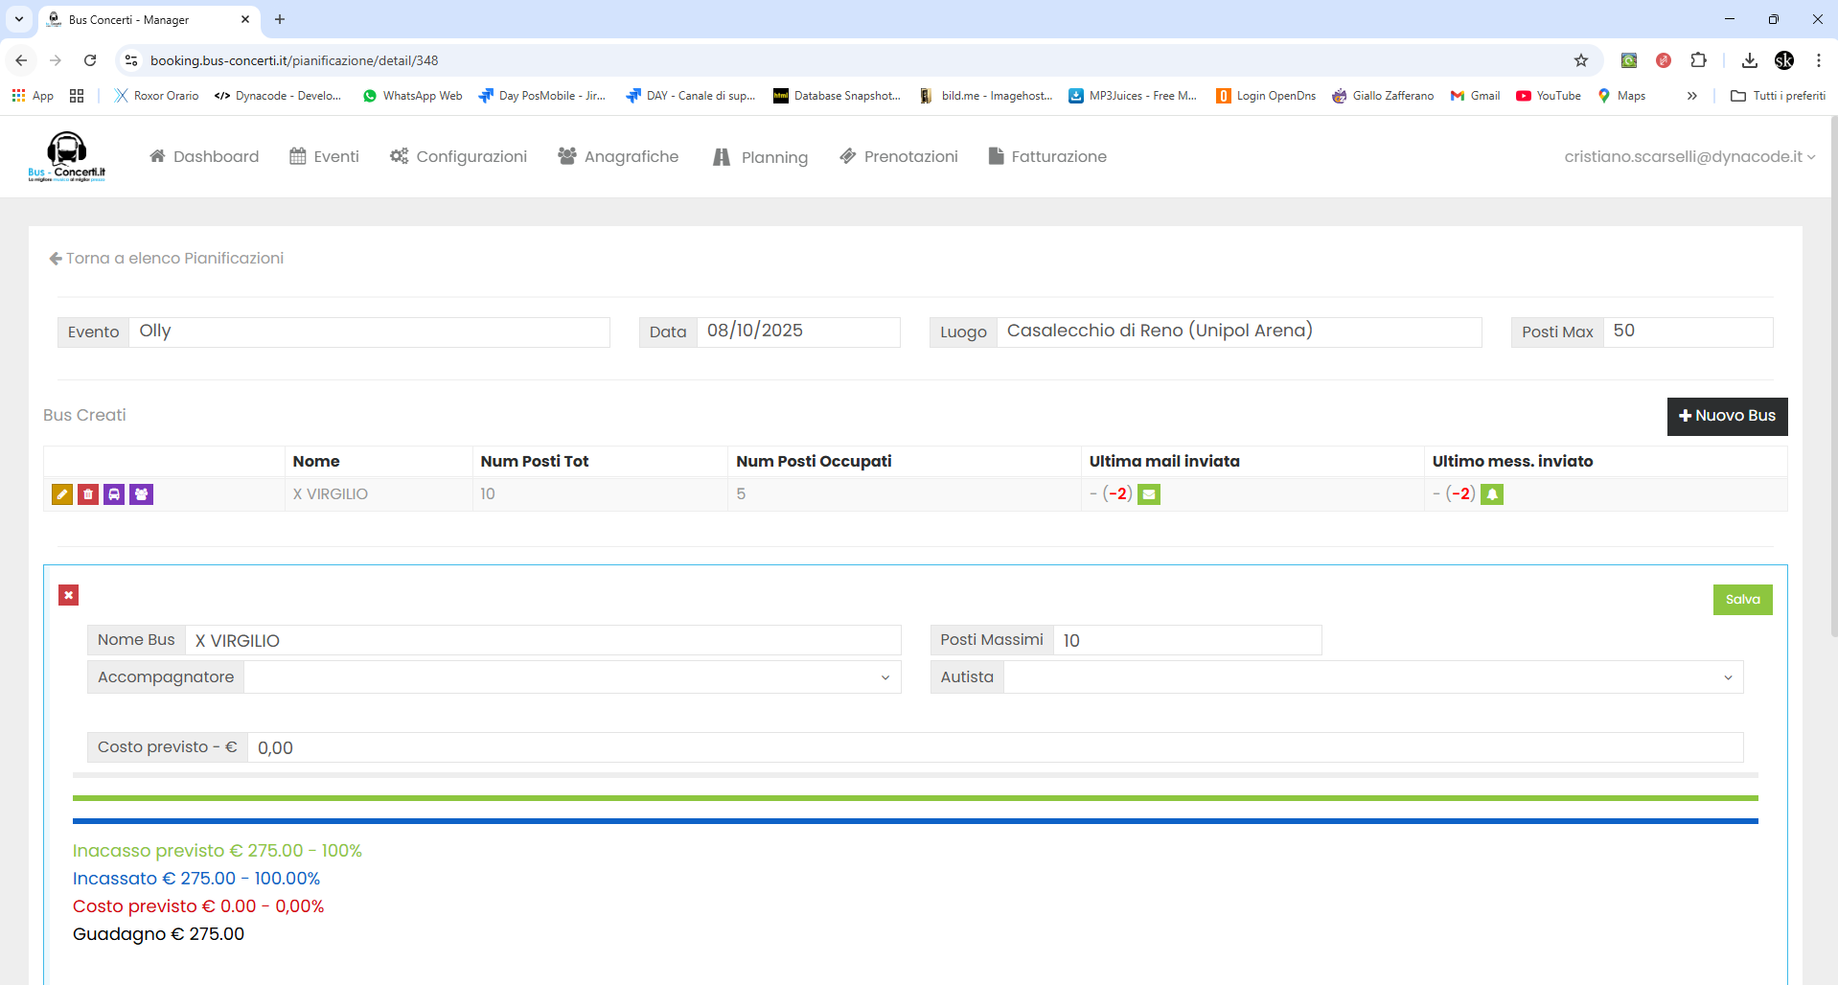The height and width of the screenshot is (985, 1838).
Task: Expand the Accompagnatore dropdown
Action: pyautogui.click(x=572, y=677)
